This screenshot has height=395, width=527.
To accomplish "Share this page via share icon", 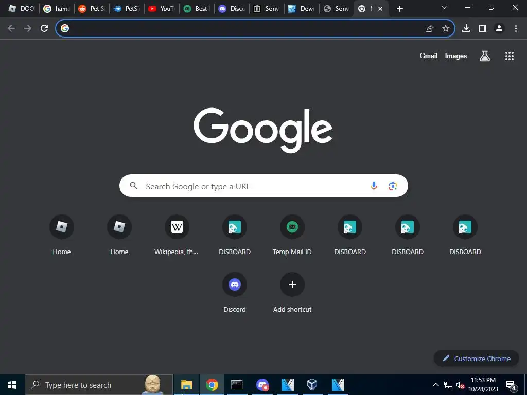I will coord(429,29).
